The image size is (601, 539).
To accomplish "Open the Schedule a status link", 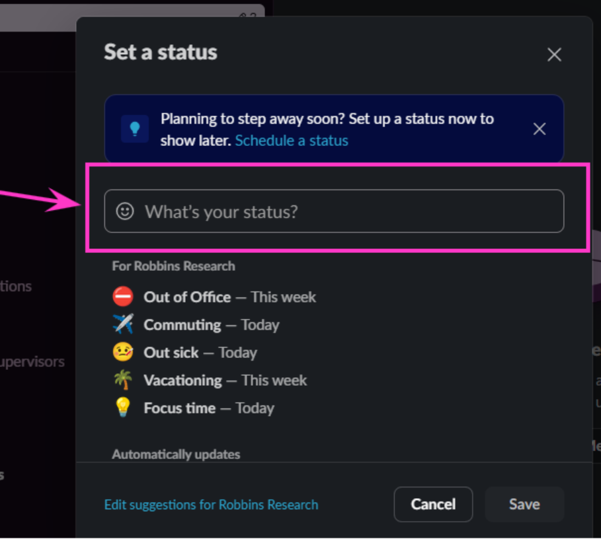I will (x=292, y=141).
